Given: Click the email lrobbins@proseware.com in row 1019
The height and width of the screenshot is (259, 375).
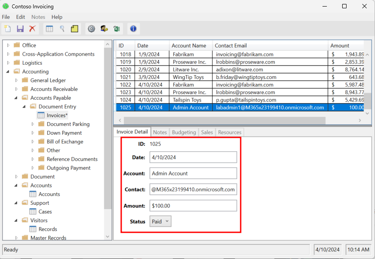Looking at the screenshot, I should [245, 62].
